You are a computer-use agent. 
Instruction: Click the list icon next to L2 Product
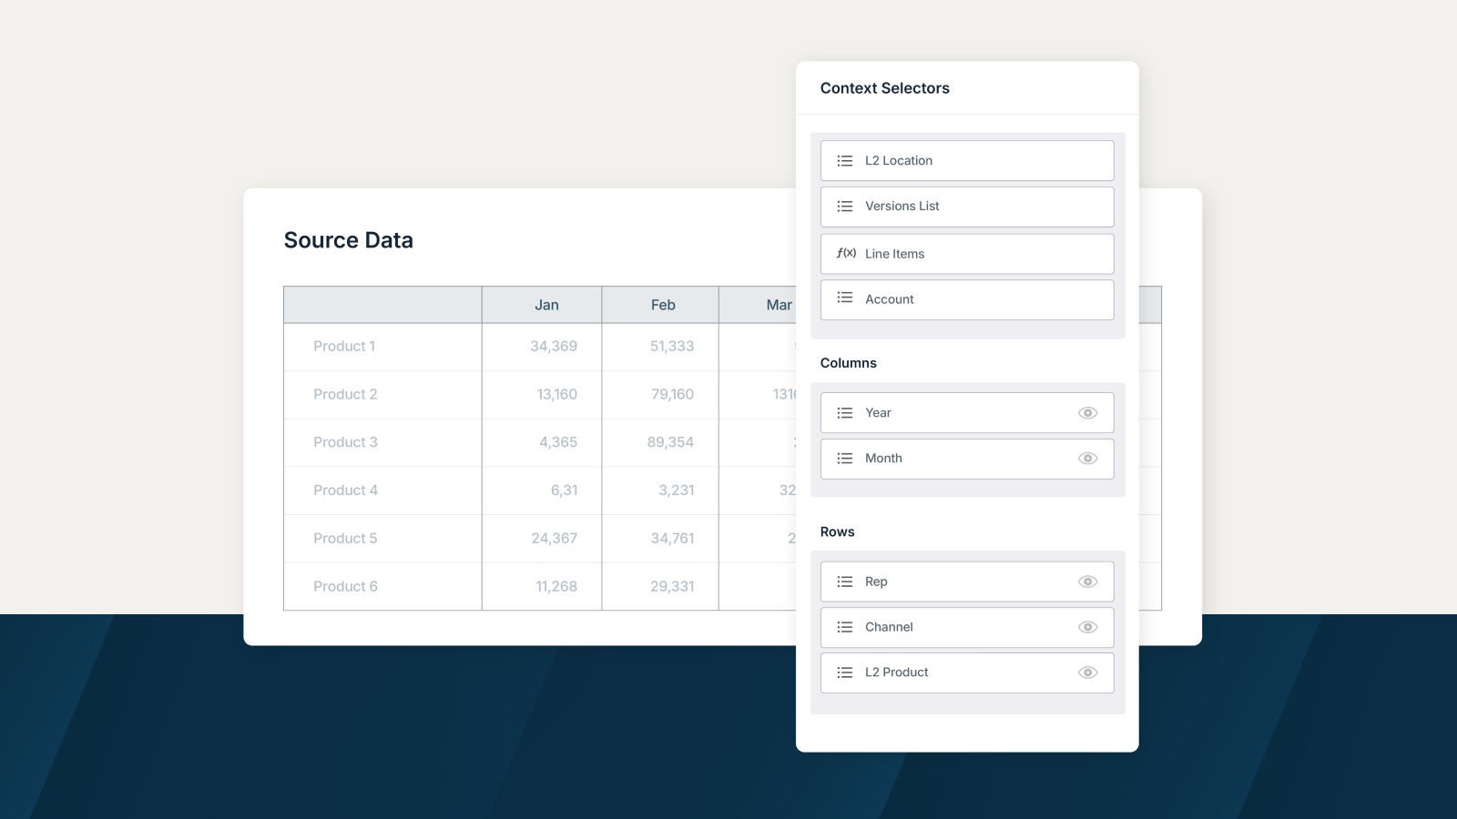[x=845, y=672]
